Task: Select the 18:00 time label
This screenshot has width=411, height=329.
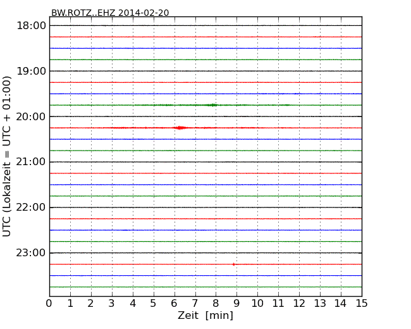Action: (x=32, y=26)
